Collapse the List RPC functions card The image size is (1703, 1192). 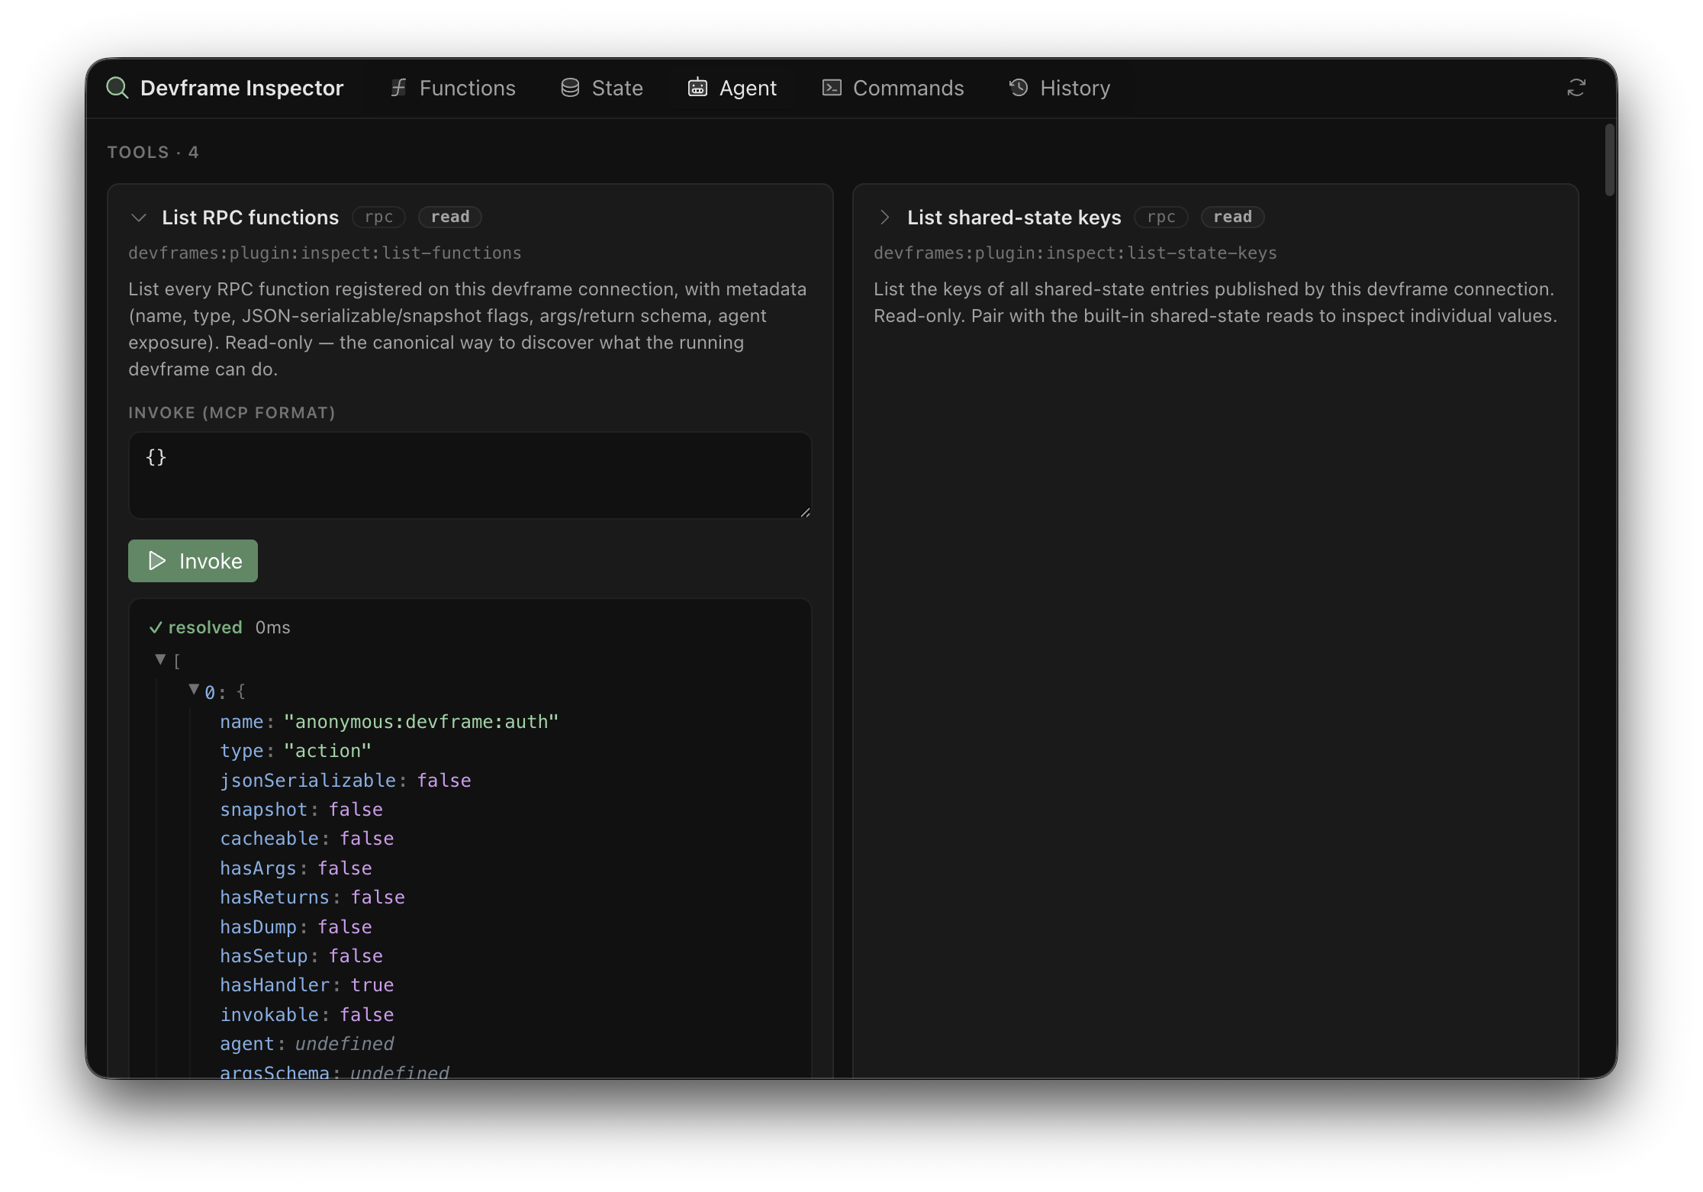(x=138, y=217)
